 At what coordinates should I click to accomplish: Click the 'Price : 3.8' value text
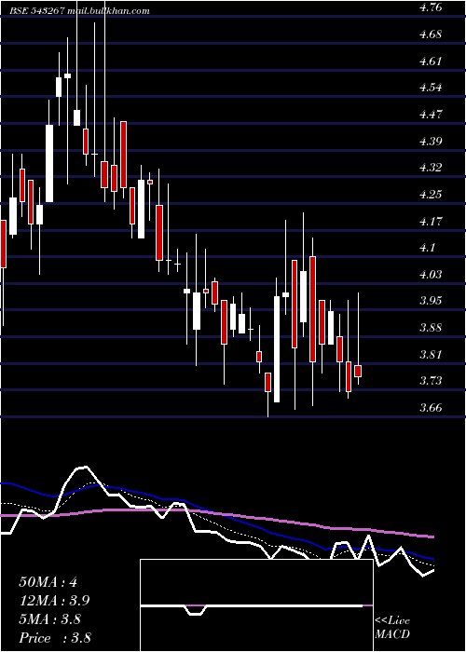pos(55,637)
